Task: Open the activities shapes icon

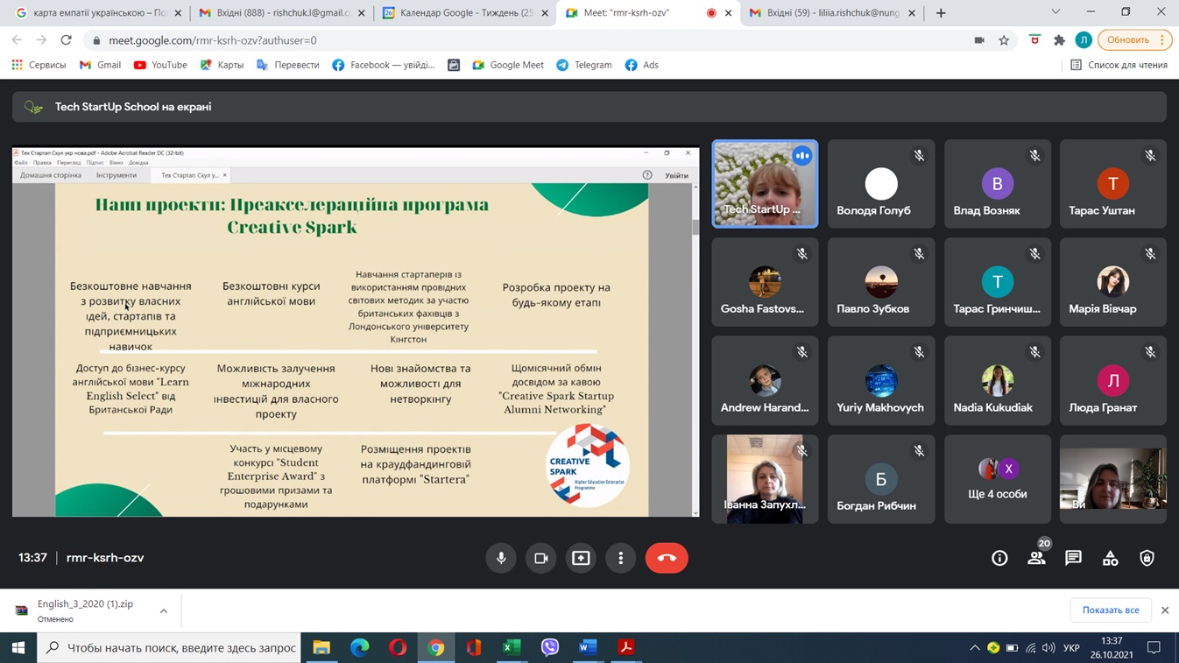Action: (1110, 558)
